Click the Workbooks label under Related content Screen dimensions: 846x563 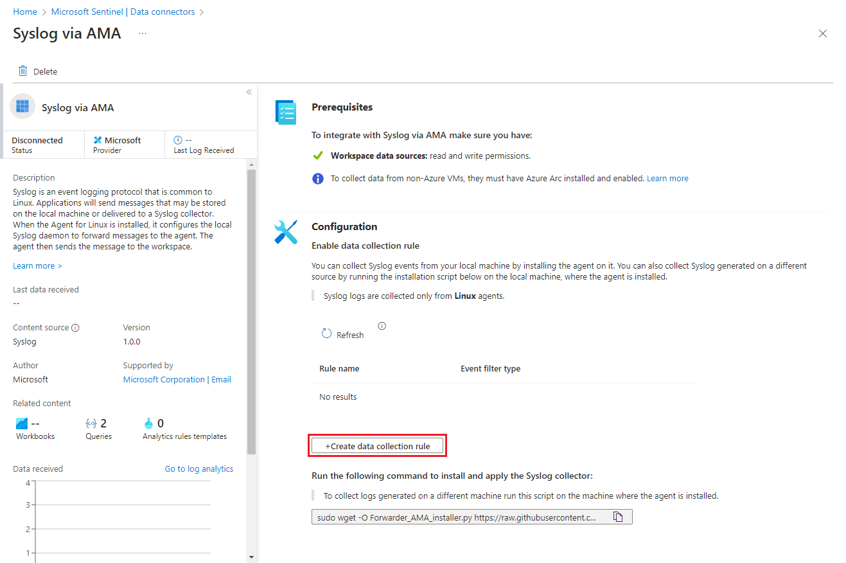coord(35,436)
